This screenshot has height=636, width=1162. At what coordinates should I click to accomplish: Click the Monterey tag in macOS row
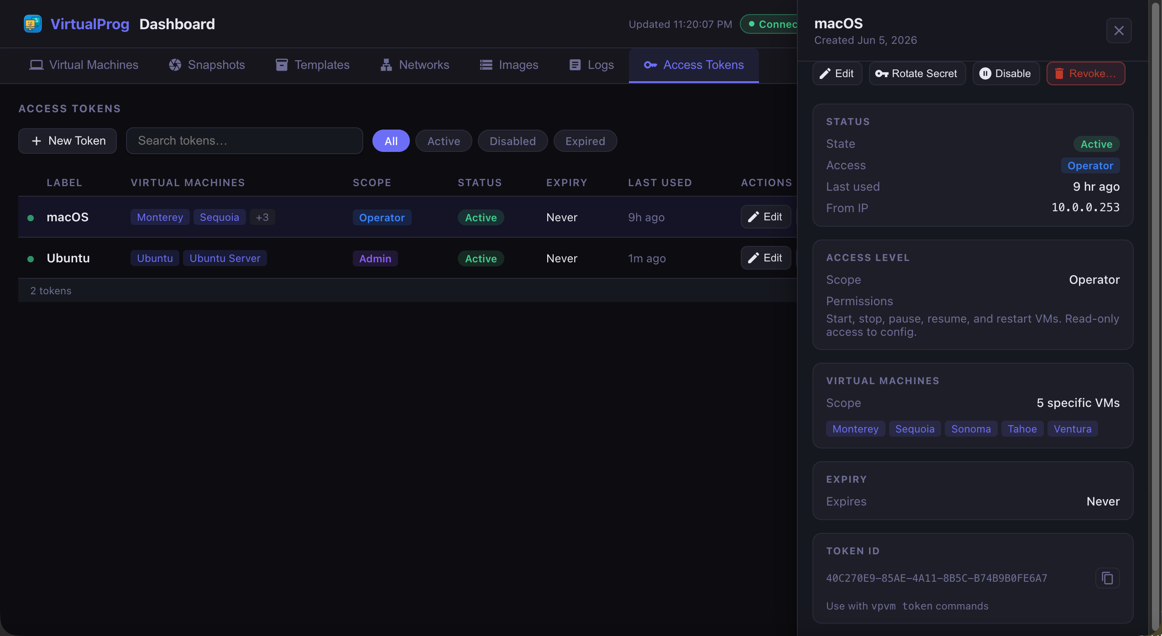[160, 217]
